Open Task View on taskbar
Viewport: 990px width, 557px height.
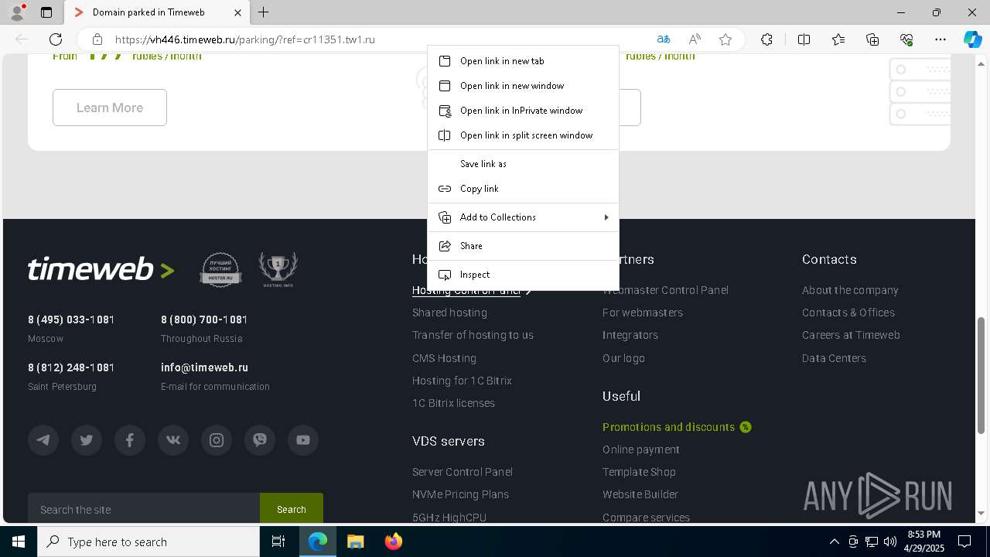click(278, 542)
